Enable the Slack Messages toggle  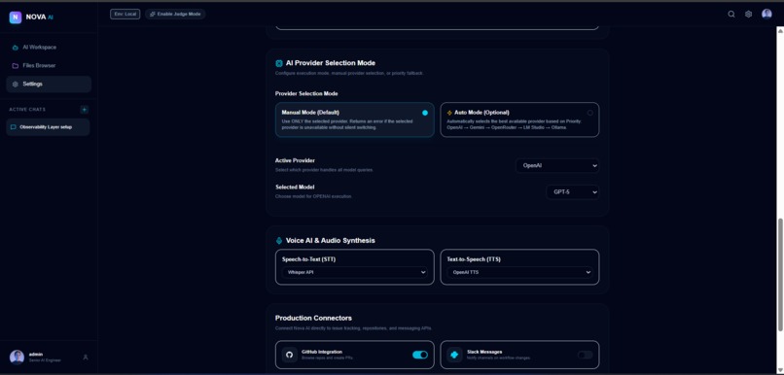(585, 355)
